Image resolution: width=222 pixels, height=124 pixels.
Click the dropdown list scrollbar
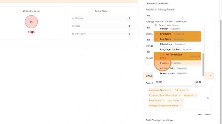[x=203, y=64]
